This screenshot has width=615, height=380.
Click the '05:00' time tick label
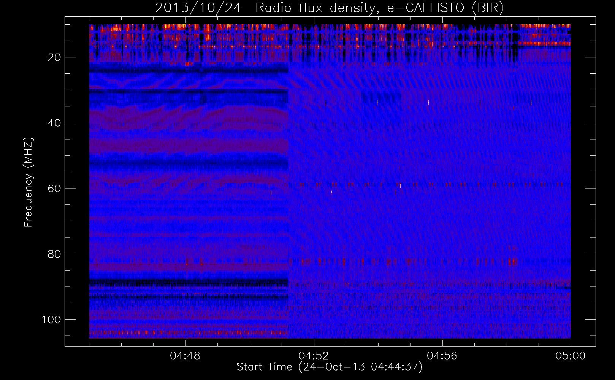pos(571,356)
